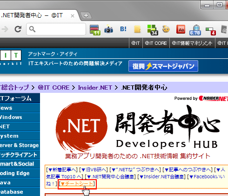
Task: Open NET in the sidebar menu
Action: [x=20, y=126]
